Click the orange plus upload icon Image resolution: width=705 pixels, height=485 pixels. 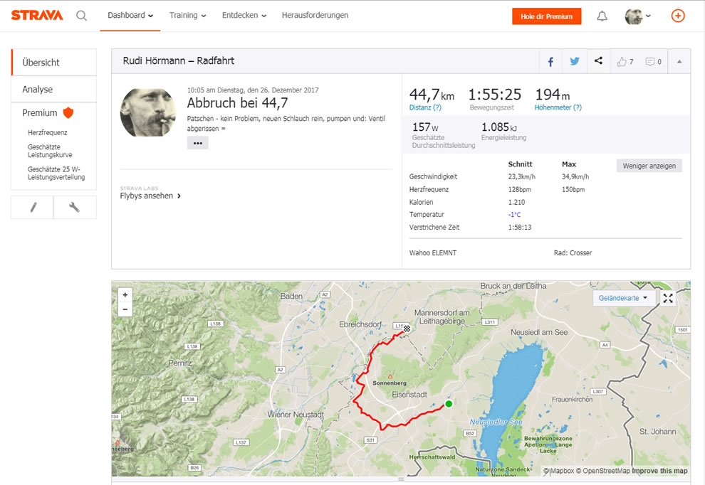click(677, 16)
